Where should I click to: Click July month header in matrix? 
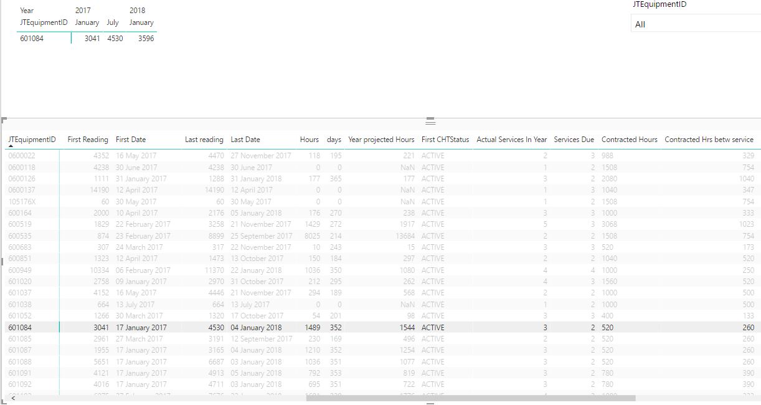click(113, 22)
